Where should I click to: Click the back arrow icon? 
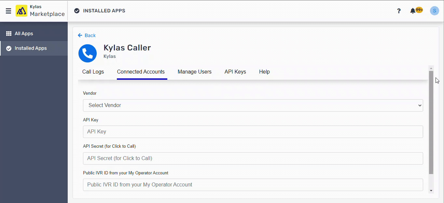(80, 35)
